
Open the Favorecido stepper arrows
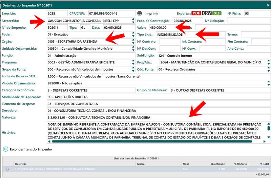pos(133,21)
